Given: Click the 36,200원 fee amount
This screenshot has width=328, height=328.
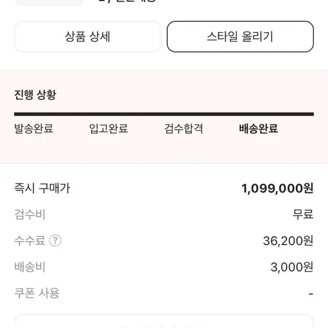Looking at the screenshot, I should [288, 241].
